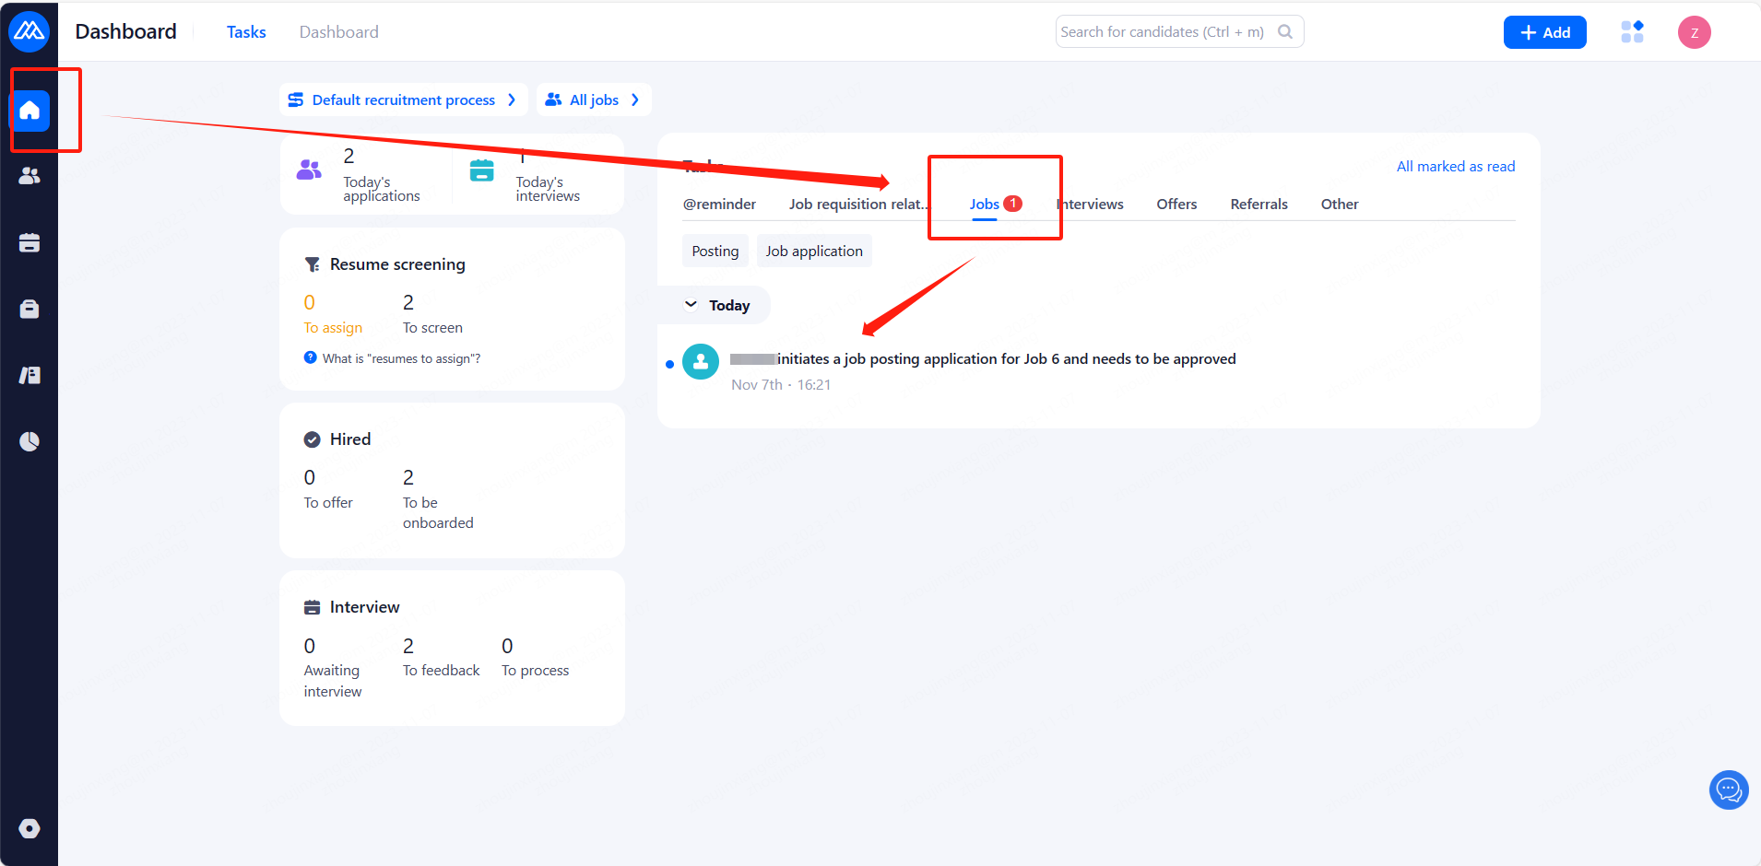This screenshot has width=1761, height=866.
Task: Switch to the Dashboard tab
Action: [338, 32]
